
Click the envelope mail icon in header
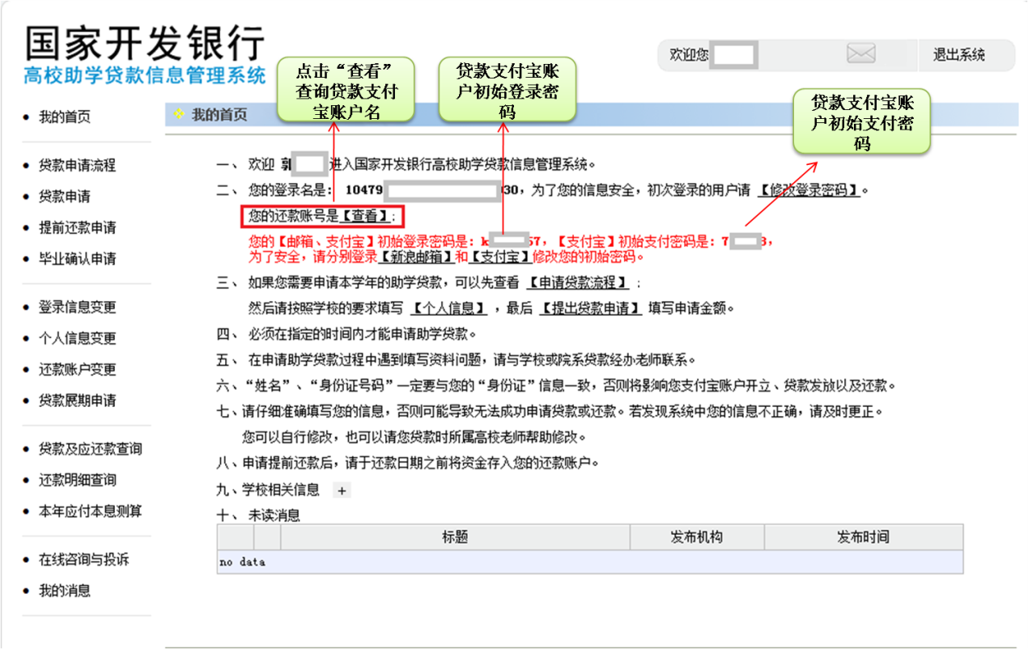(x=860, y=54)
